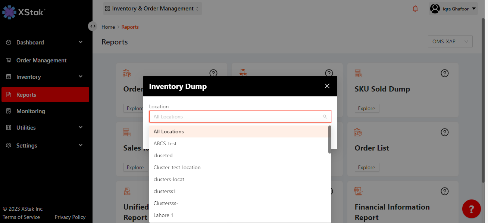The height and width of the screenshot is (223, 488).
Task: Click the red help question mark button
Action: coord(471,209)
